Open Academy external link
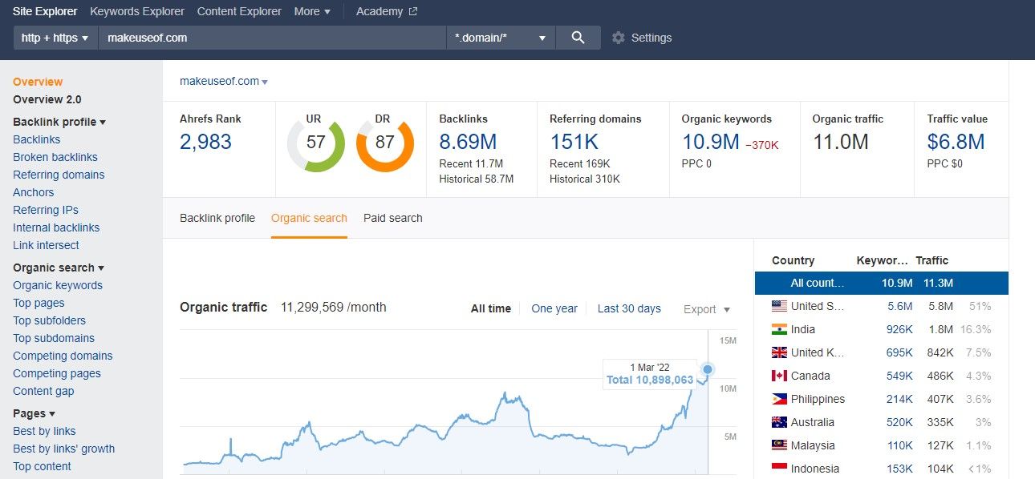This screenshot has width=1035, height=479. [x=386, y=11]
